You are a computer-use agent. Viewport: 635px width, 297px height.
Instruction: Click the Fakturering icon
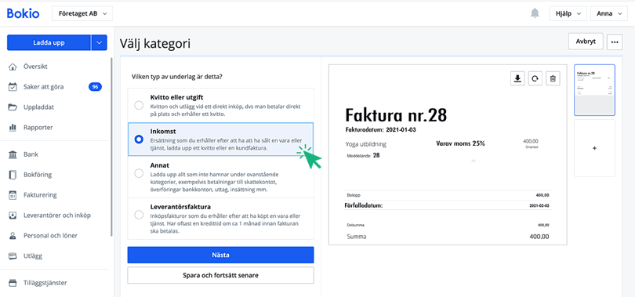click(x=13, y=195)
